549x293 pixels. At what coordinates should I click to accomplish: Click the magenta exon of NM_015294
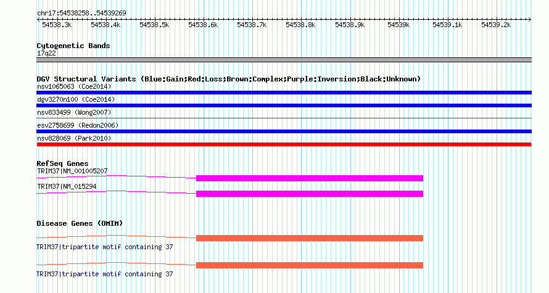pos(310,194)
